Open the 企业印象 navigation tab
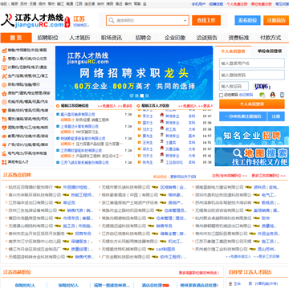The height and width of the screenshot is (289, 289). point(175,38)
